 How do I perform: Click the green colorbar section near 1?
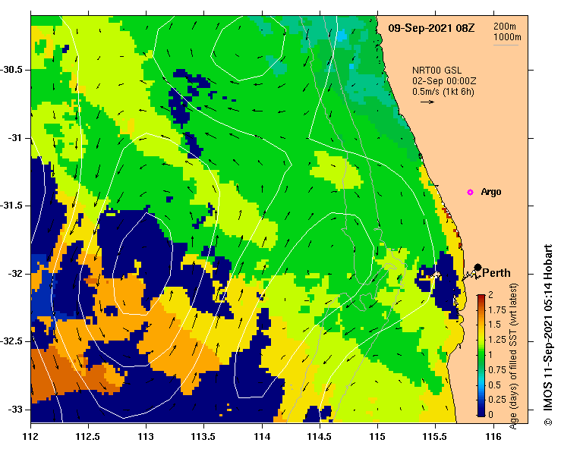[481, 356]
